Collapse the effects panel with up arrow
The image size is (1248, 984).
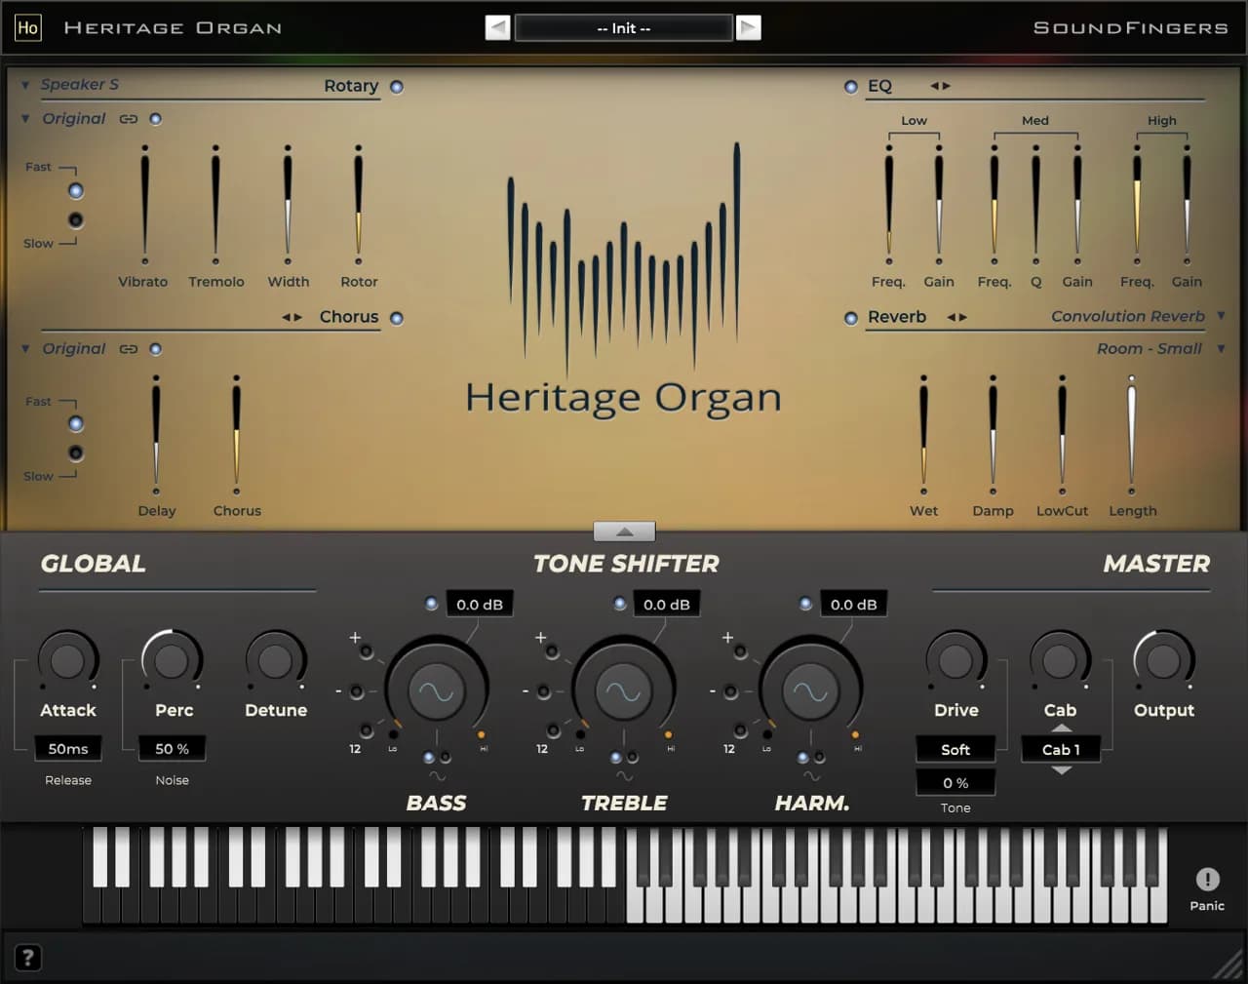(x=624, y=531)
